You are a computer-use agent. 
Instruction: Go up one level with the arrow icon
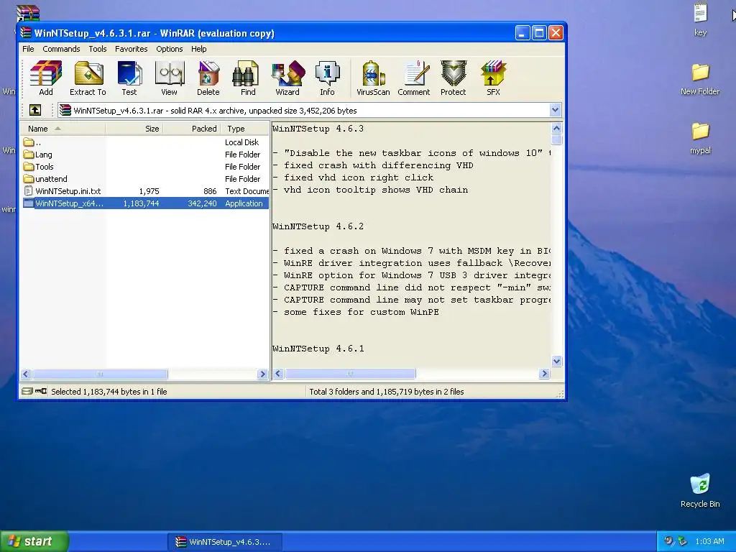point(35,110)
